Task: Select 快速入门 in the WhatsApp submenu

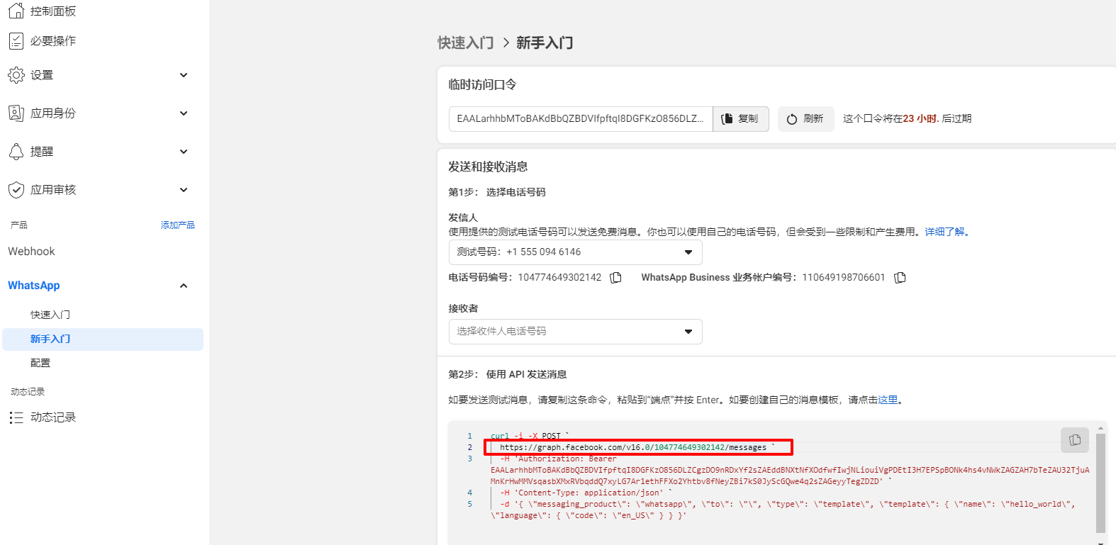Action: 50,315
